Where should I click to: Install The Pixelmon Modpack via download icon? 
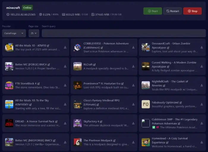pos(133,142)
